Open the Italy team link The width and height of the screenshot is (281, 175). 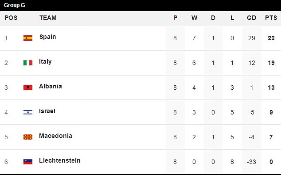click(x=45, y=62)
